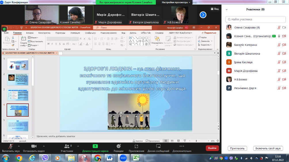The width and height of the screenshot is (289, 162).
Task: Toggle Олена Сахарова's camera icon in list
Action: tap(284, 28)
